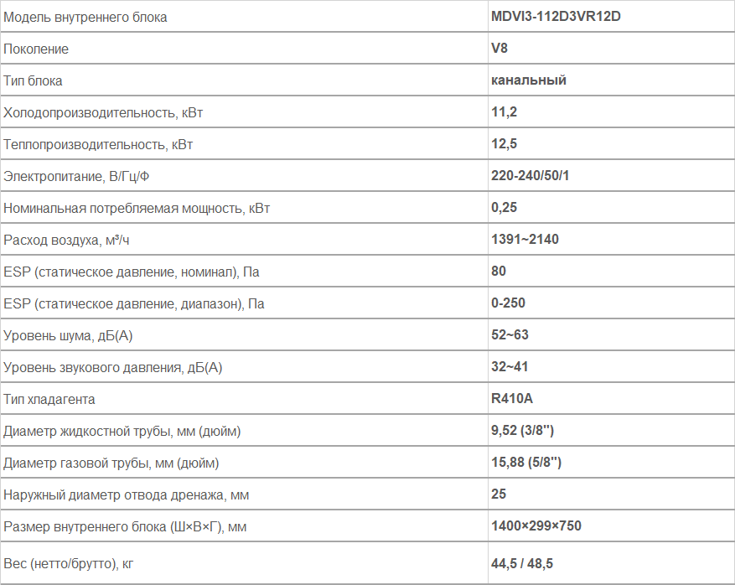
Task: Select the Уровень шума, дБ(А) label
Action: click(68, 335)
